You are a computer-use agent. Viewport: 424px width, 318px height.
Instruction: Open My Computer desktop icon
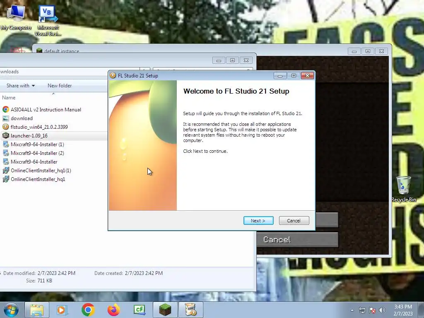tap(16, 17)
